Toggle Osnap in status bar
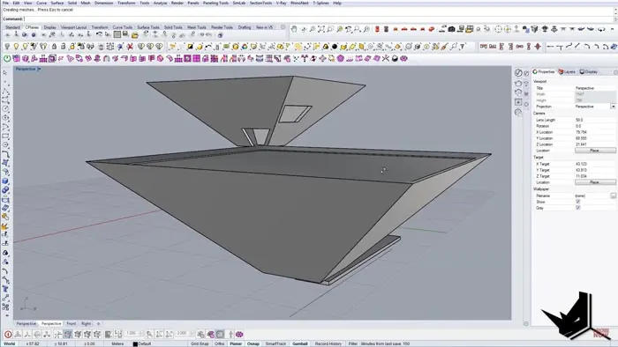This screenshot has width=618, height=347. (x=253, y=343)
